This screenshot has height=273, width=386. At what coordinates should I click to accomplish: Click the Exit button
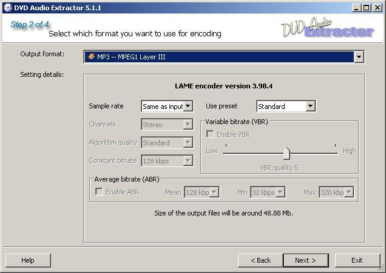pyautogui.click(x=357, y=260)
